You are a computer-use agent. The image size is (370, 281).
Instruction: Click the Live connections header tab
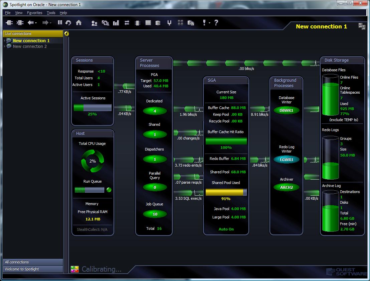point(33,33)
